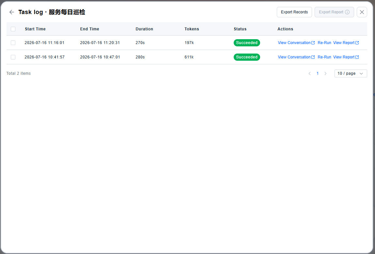Image resolution: width=375 pixels, height=254 pixels.
Task: Click end time 2026-07-16 10:47:01
Action: 100,57
